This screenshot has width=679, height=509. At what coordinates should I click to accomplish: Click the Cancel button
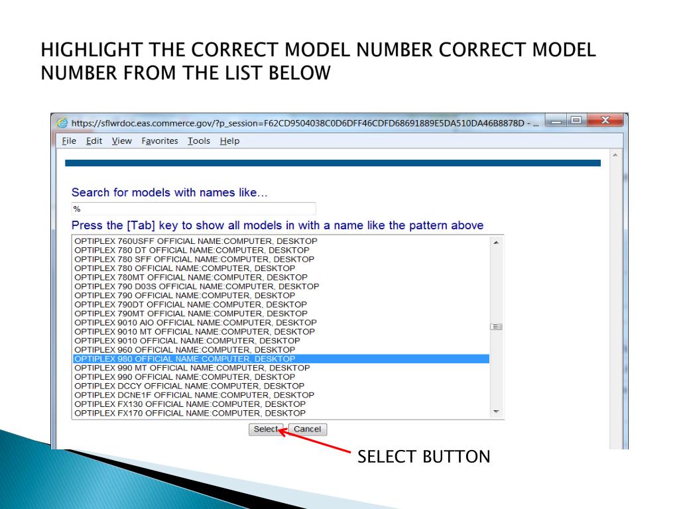308,429
